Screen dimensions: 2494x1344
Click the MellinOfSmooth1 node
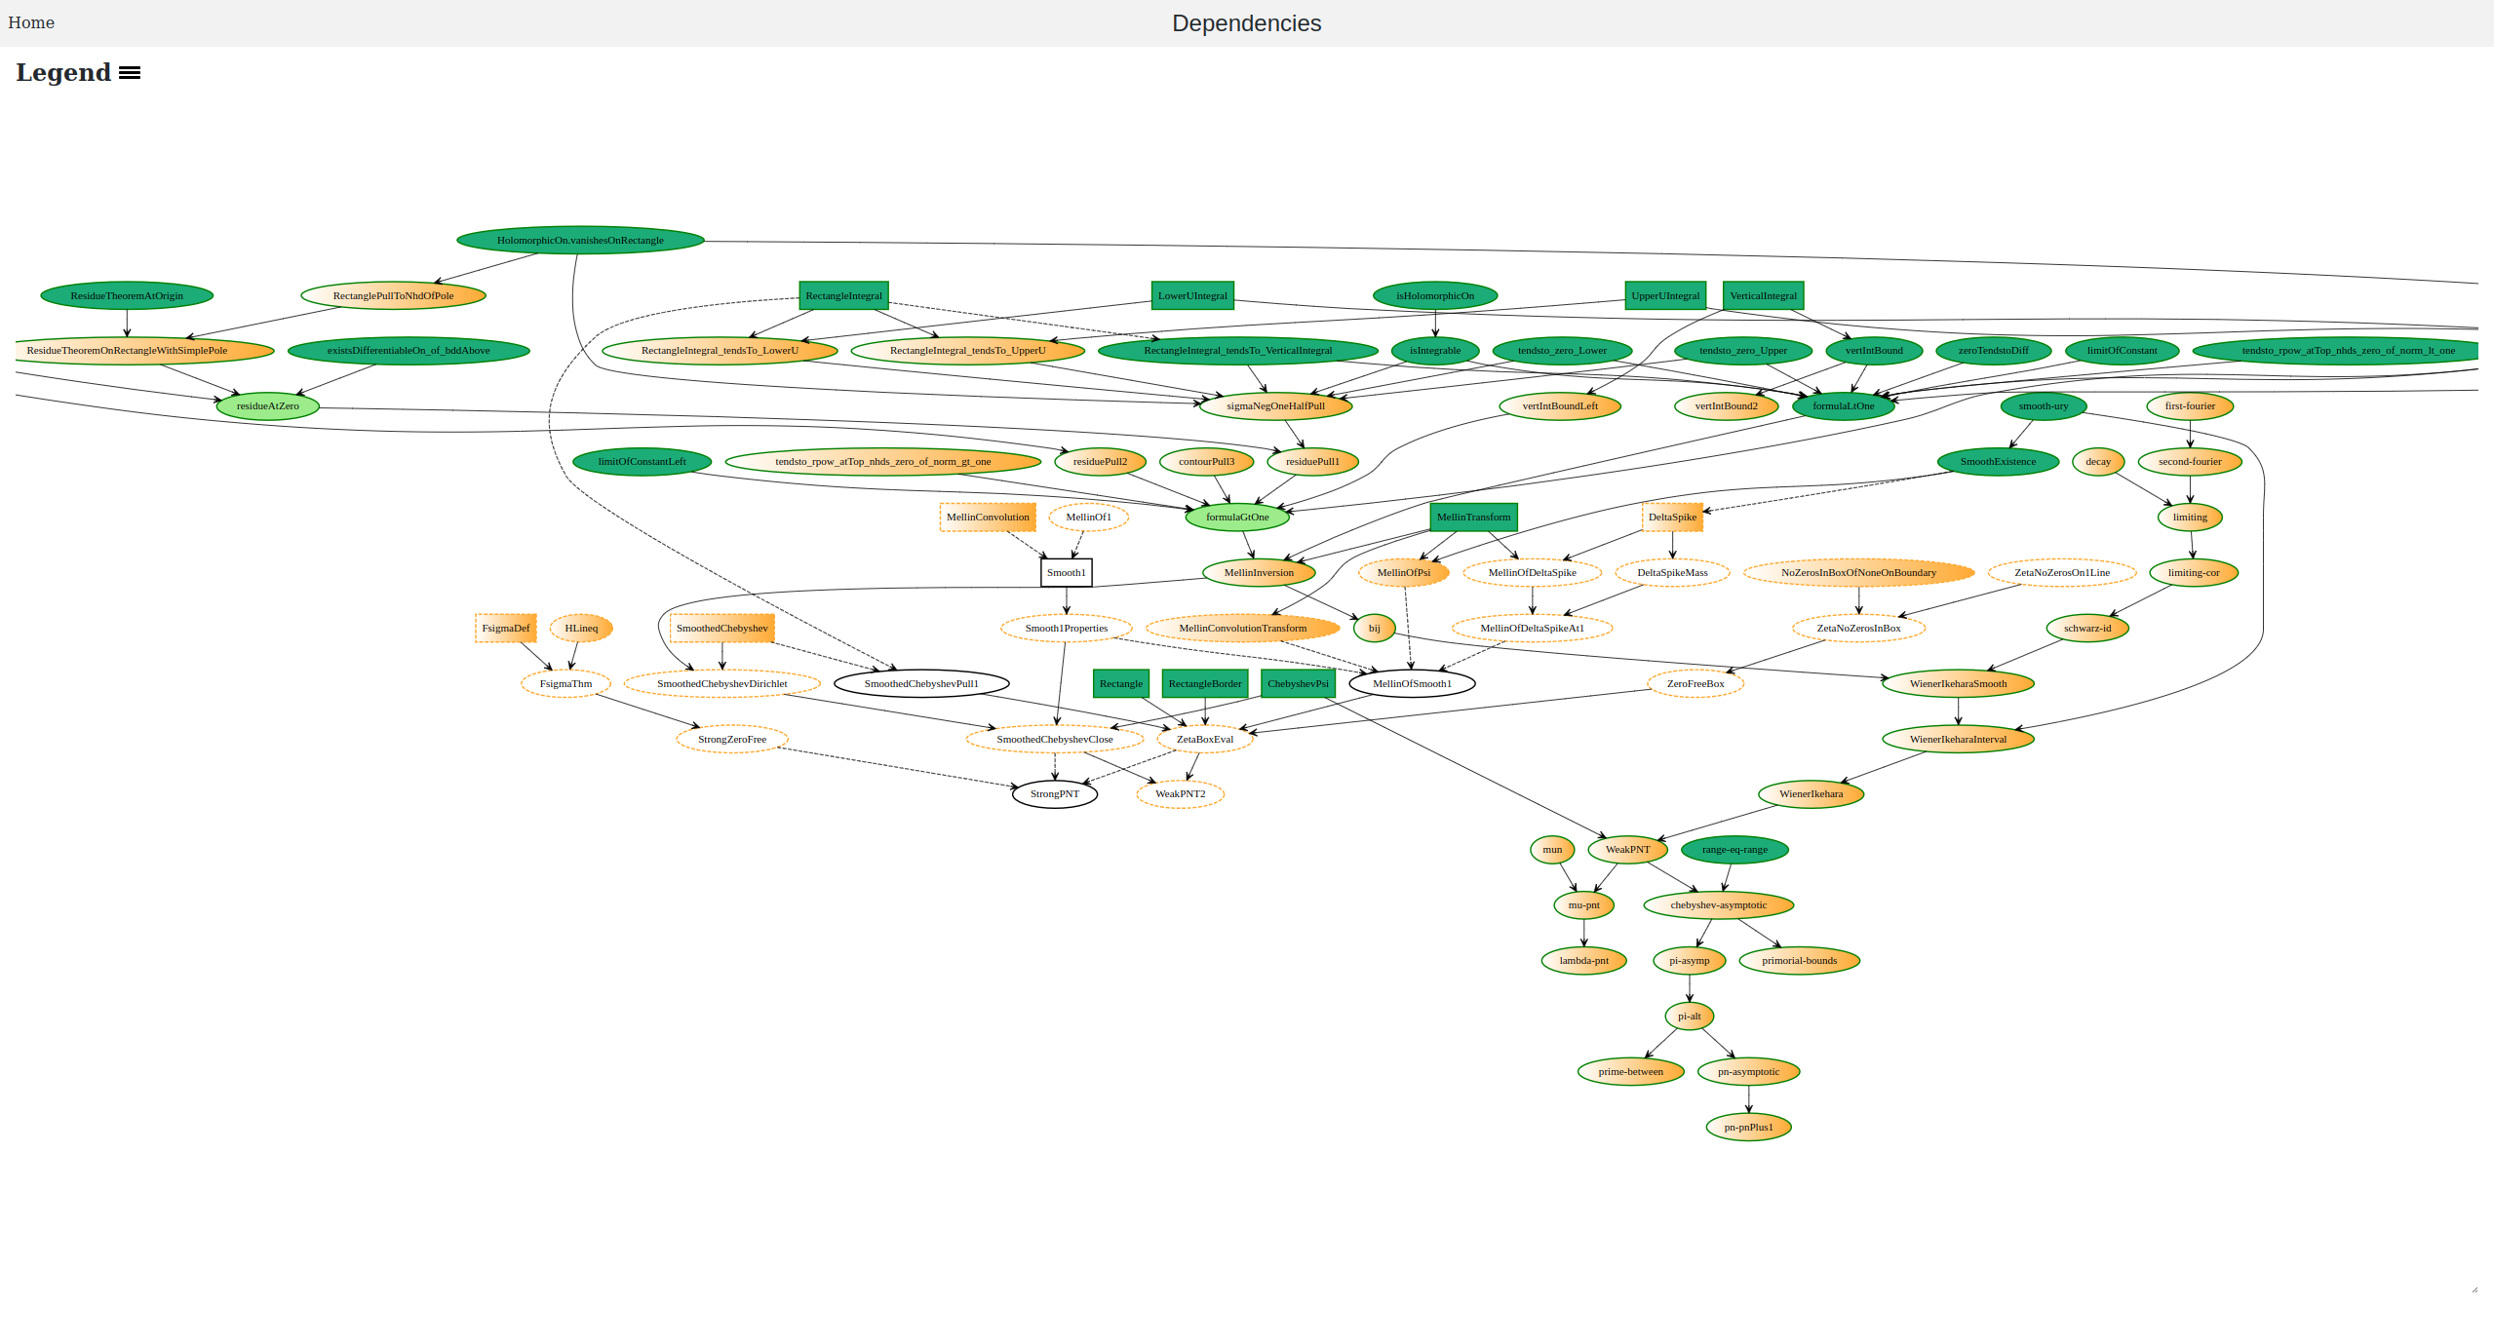pos(1412,684)
